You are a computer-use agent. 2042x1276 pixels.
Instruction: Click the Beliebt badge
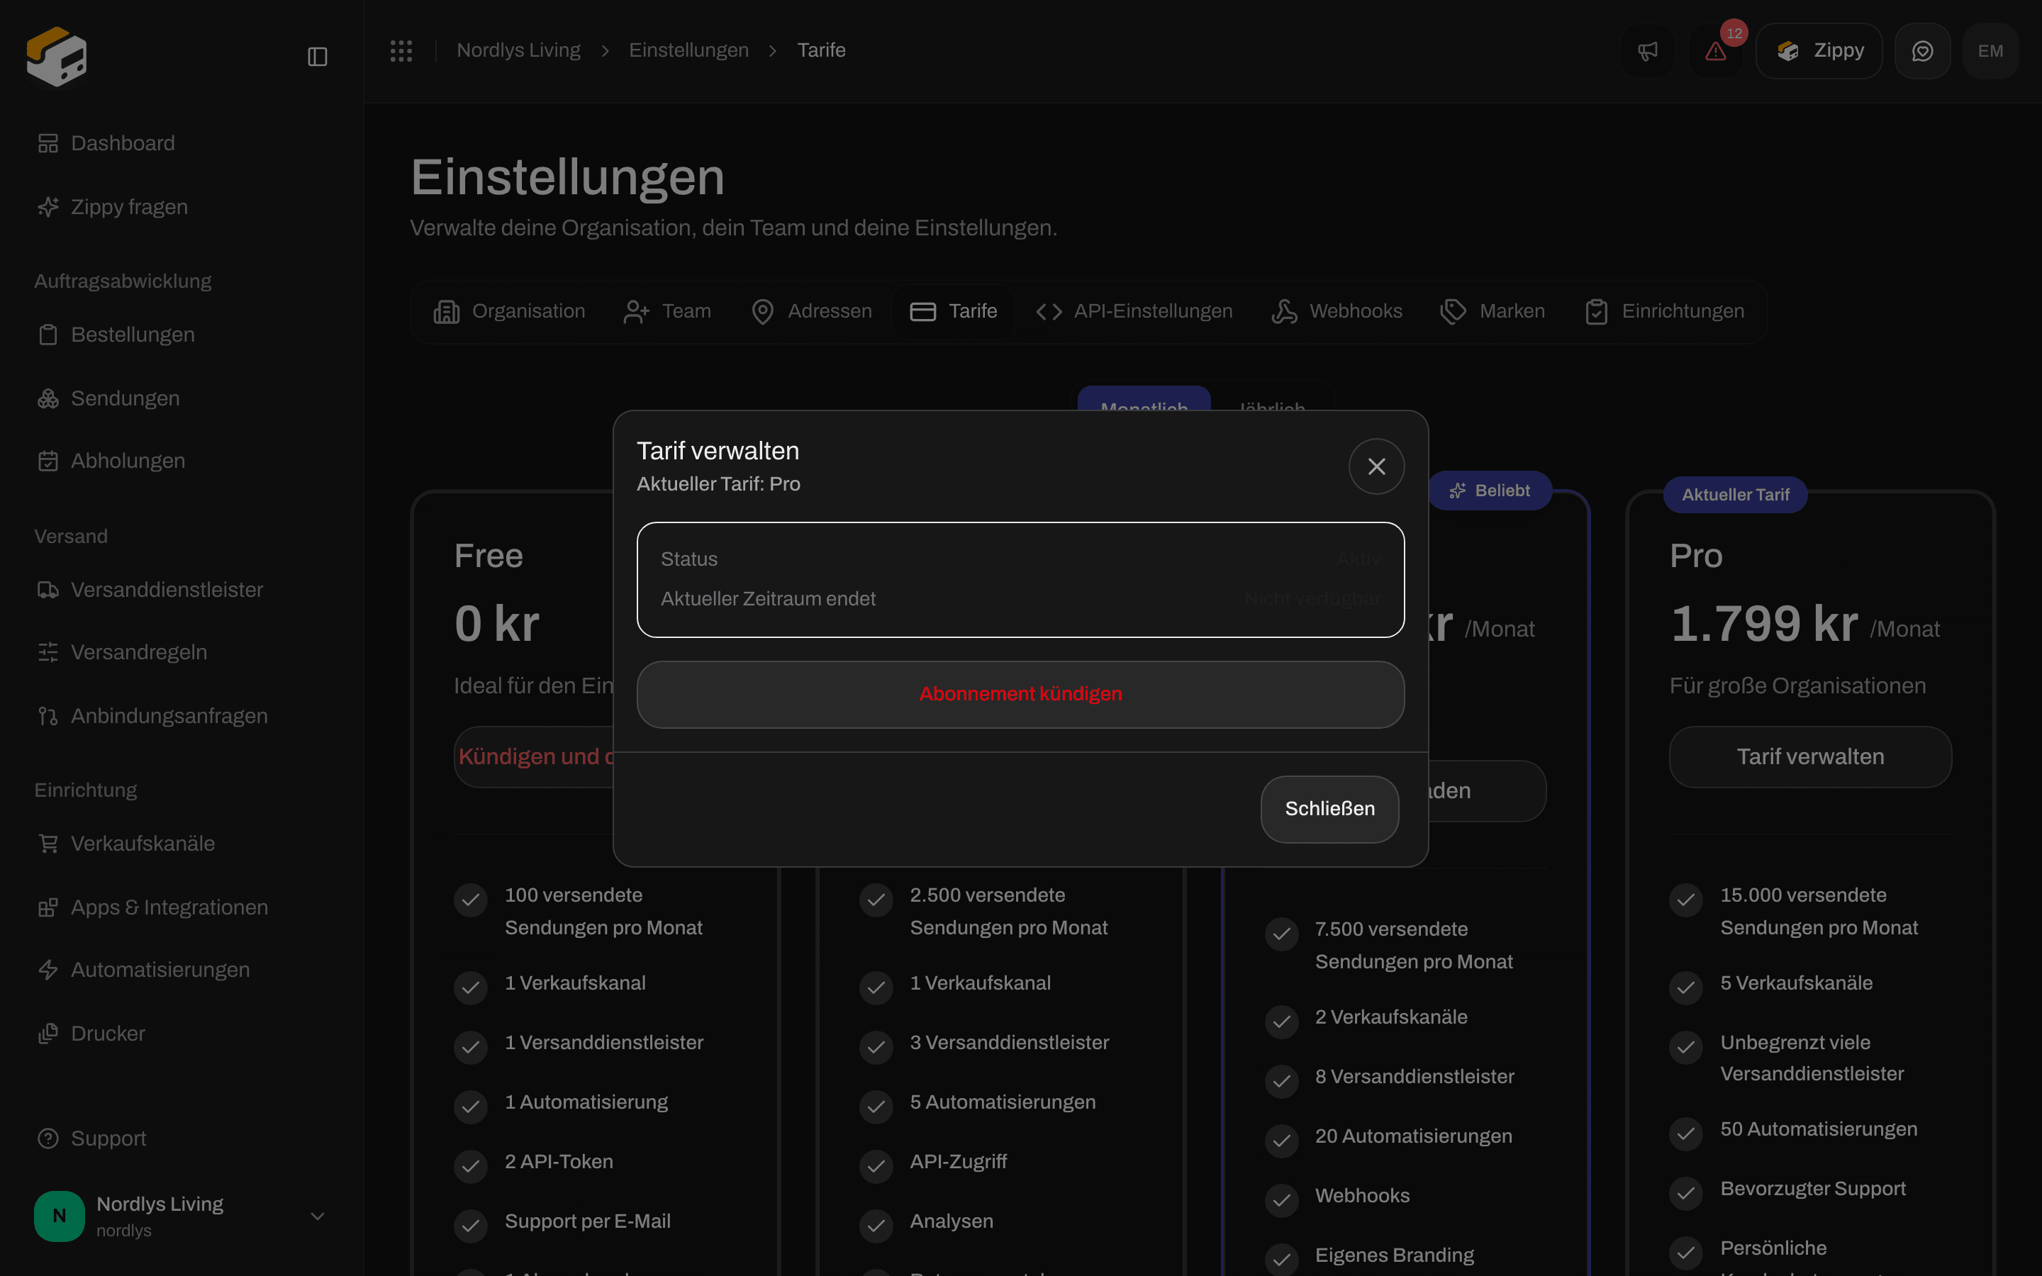pyautogui.click(x=1489, y=491)
